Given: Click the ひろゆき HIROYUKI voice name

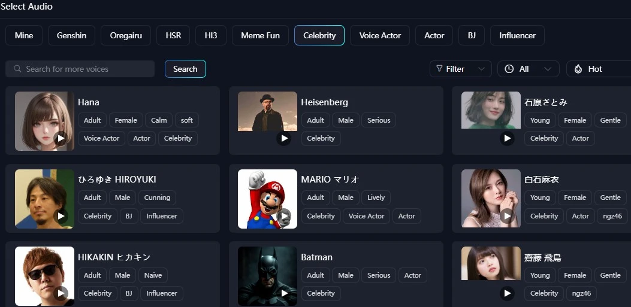Looking at the screenshot, I should point(117,180).
